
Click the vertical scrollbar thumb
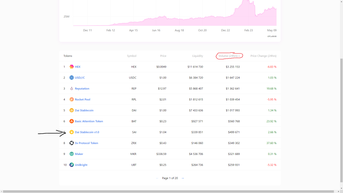pyautogui.click(x=341, y=120)
